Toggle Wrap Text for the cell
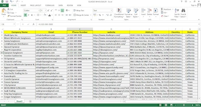 pyautogui.click(x=79, y=11)
